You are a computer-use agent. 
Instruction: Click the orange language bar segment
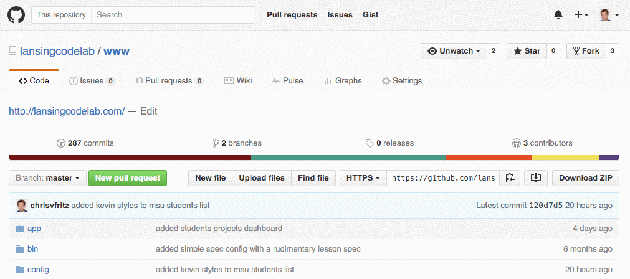pyautogui.click(x=489, y=158)
